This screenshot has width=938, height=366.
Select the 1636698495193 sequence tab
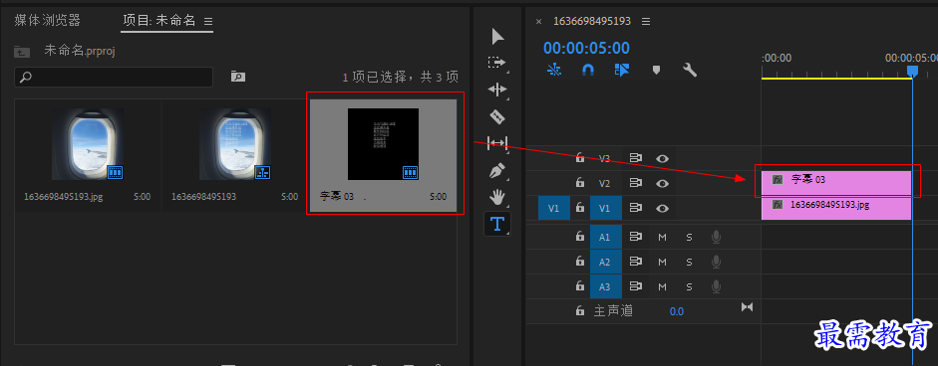point(592,21)
